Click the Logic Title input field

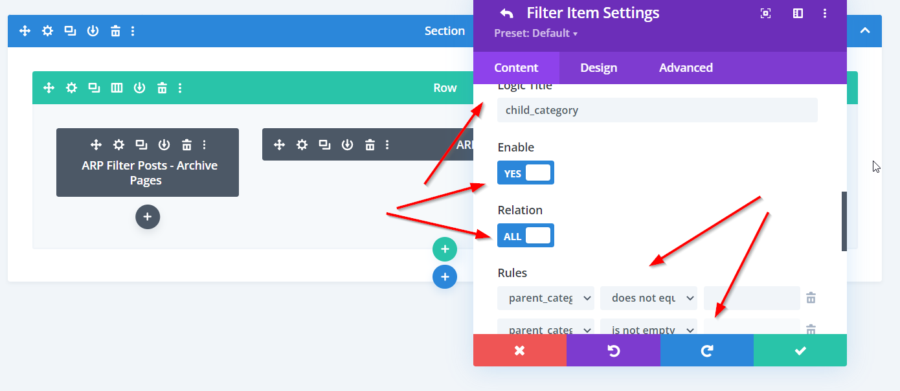[657, 110]
